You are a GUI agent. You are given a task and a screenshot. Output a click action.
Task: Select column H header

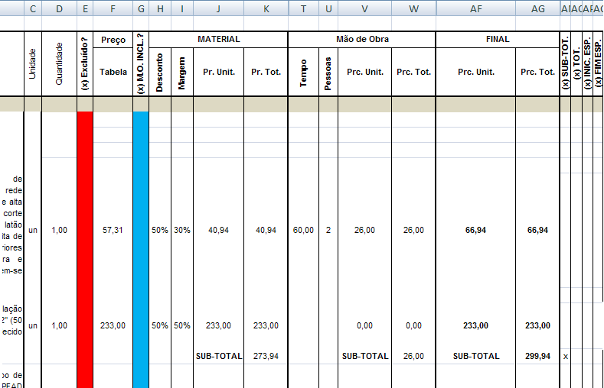pyautogui.click(x=160, y=8)
